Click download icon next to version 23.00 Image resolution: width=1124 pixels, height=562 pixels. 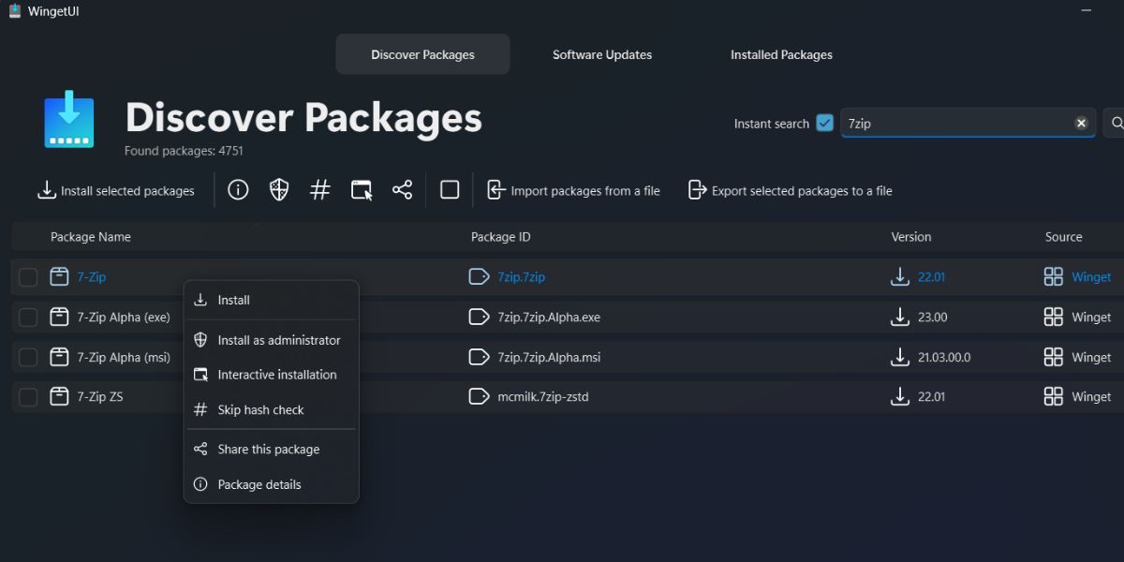(900, 317)
